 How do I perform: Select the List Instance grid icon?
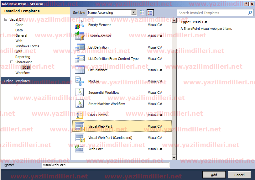[x=80, y=70]
